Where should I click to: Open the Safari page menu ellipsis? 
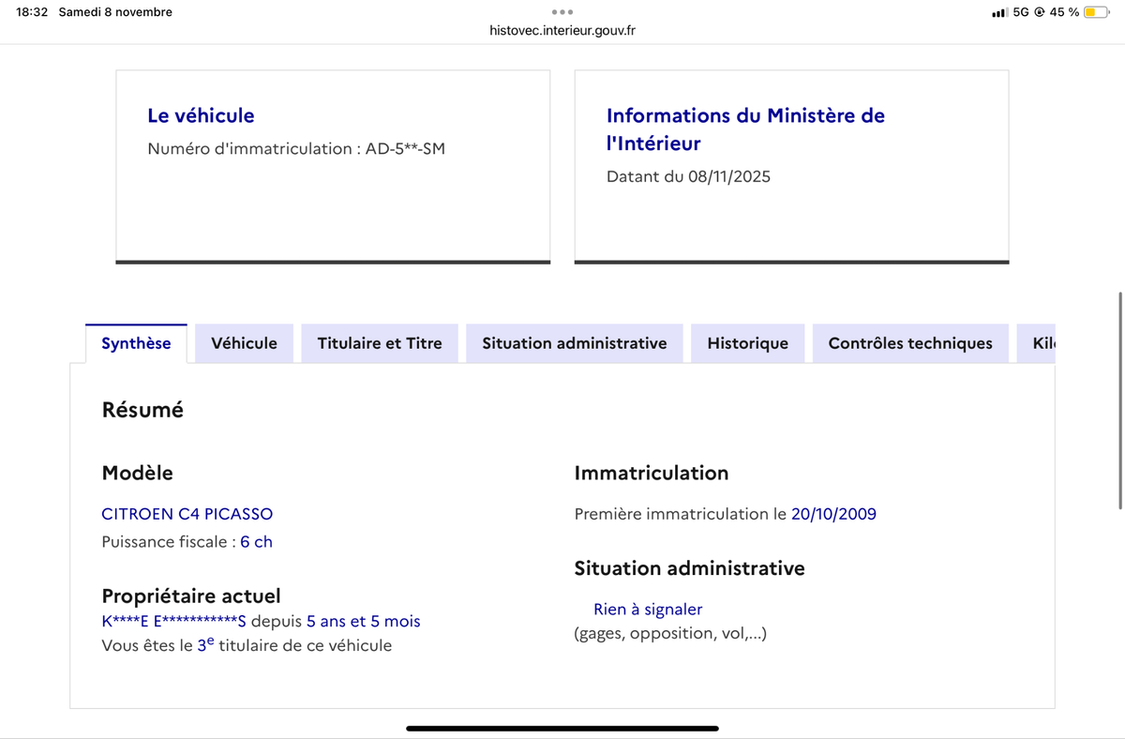562,12
